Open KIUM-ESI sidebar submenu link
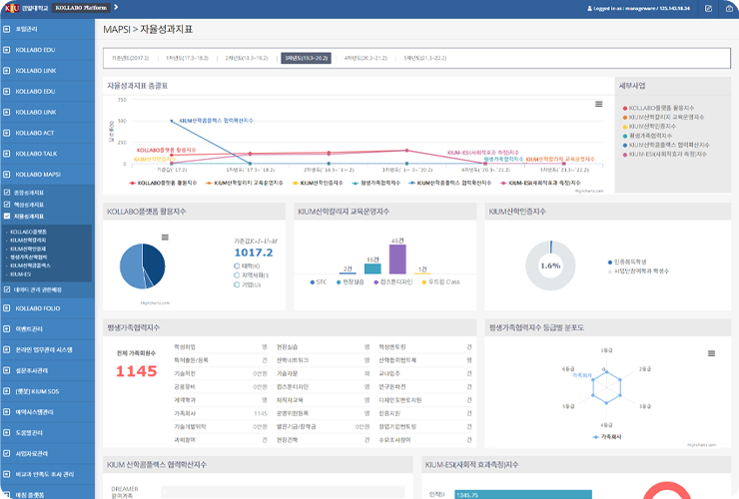 tap(21, 273)
